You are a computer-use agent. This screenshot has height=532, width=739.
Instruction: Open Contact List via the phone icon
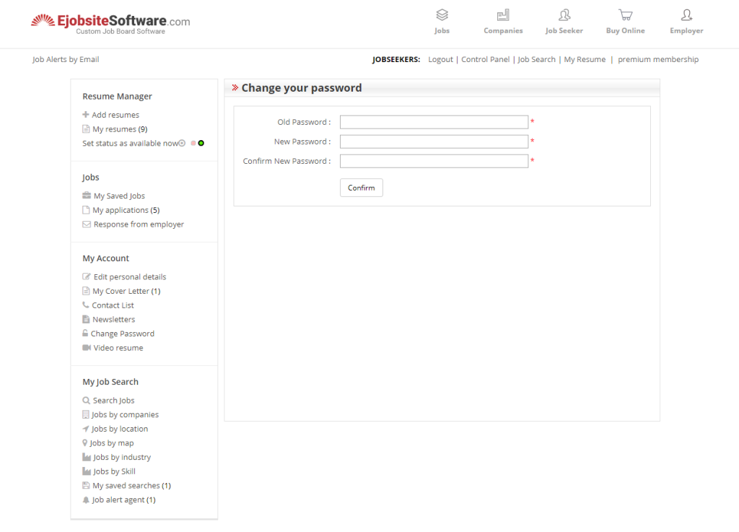[85, 305]
